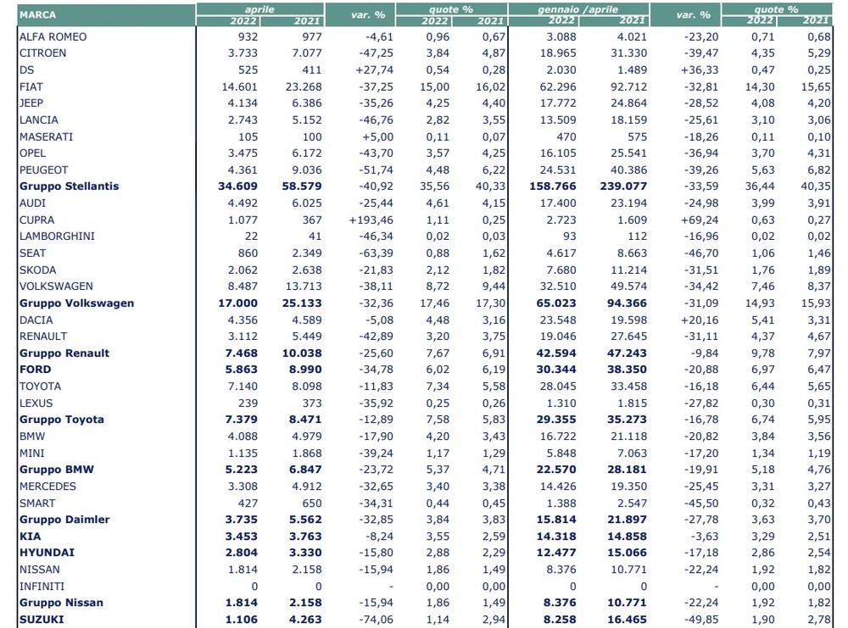Select the 'Gruppo Daimler' group label

64,520
